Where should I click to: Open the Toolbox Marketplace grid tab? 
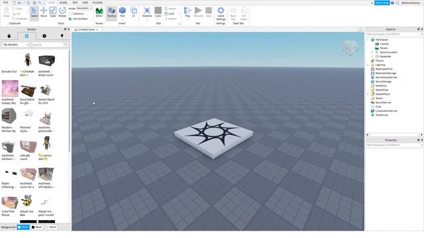(26, 36)
